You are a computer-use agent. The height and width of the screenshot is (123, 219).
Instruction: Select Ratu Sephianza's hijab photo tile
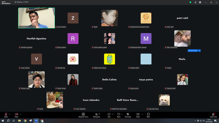click(182, 39)
